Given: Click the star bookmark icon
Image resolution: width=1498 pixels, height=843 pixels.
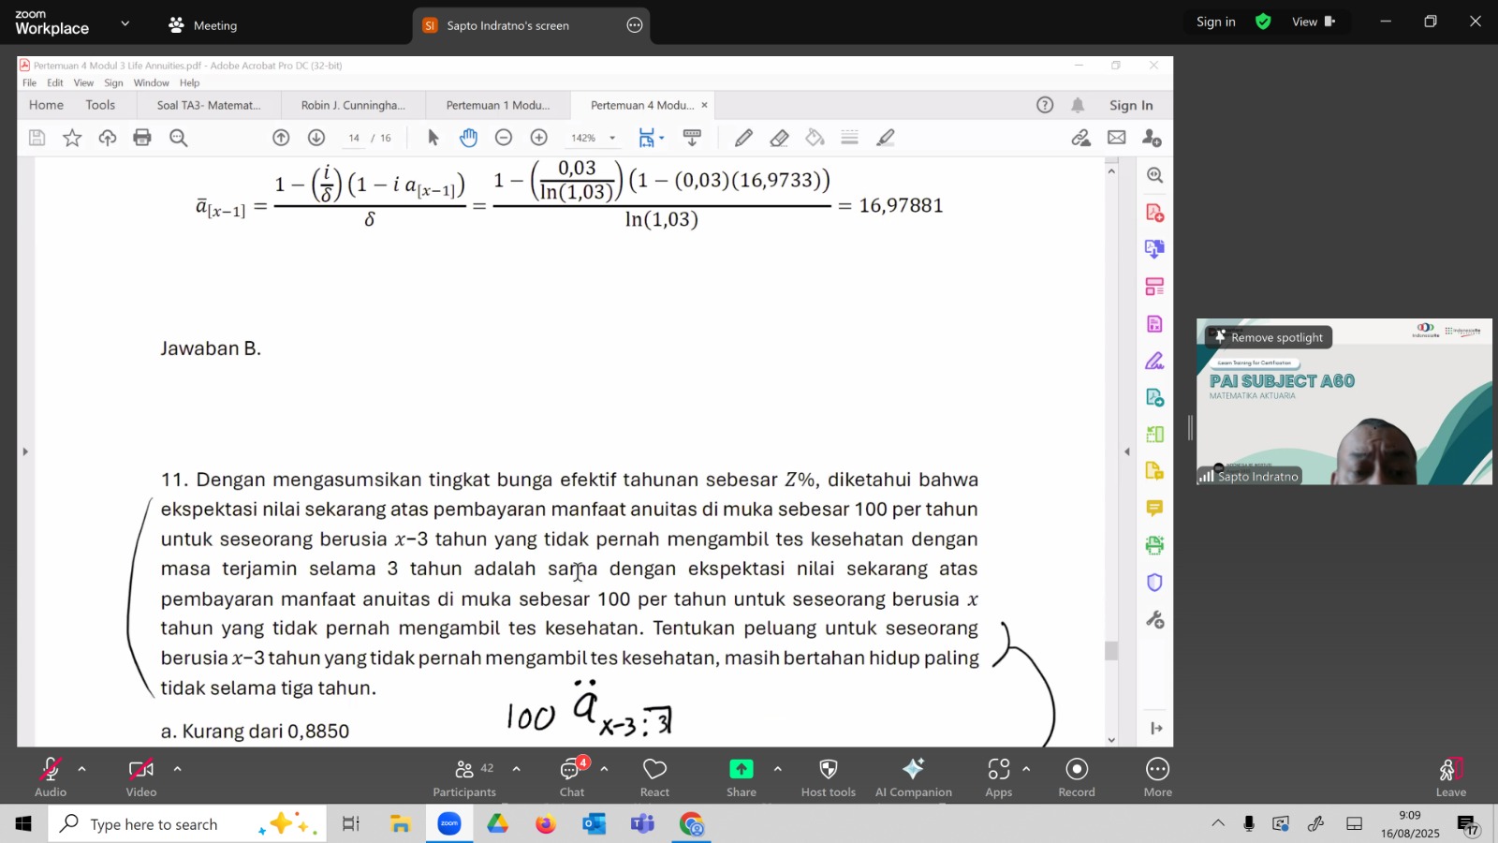Looking at the screenshot, I should click(x=72, y=138).
